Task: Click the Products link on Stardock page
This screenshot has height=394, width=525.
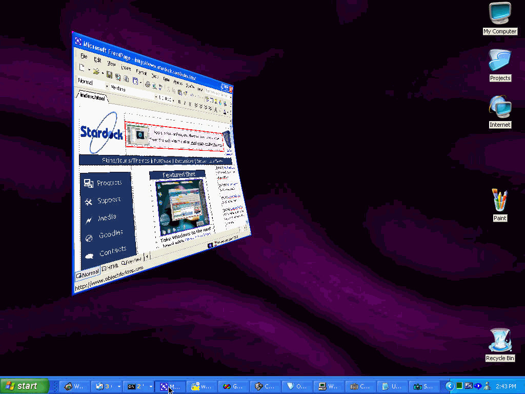Action: tap(109, 183)
